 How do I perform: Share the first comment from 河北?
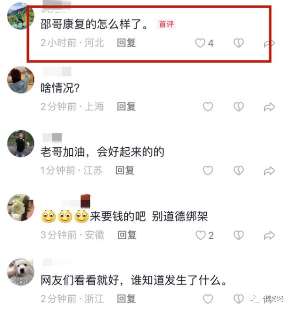coord(269,43)
